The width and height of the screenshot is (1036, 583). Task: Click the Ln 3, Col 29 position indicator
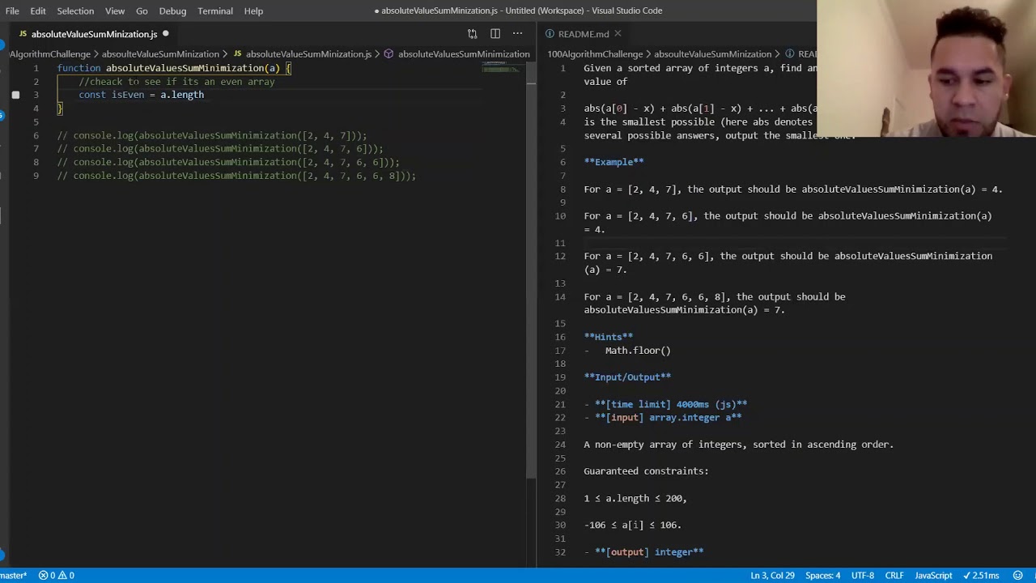(772, 576)
